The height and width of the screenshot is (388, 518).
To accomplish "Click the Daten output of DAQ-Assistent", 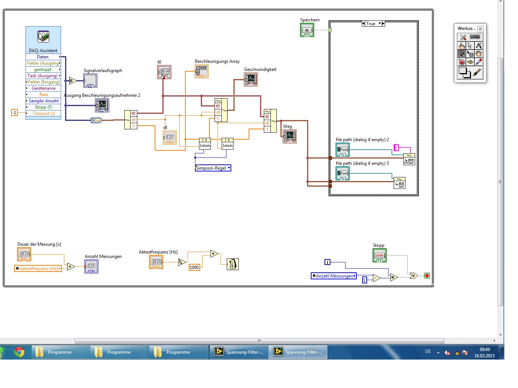I will point(43,57).
